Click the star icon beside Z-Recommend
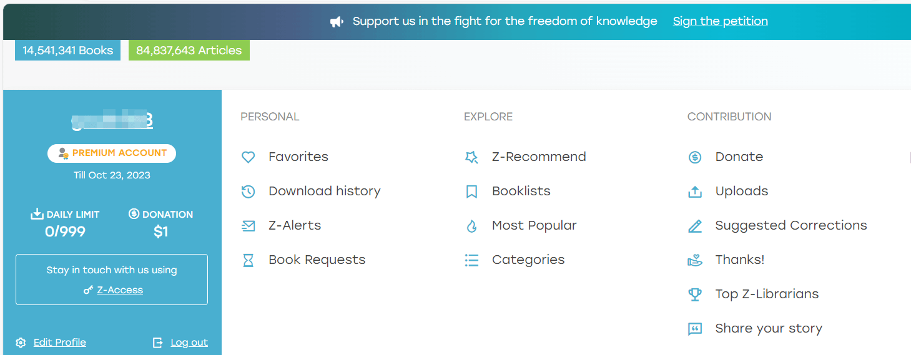The height and width of the screenshot is (355, 911). [x=472, y=157]
